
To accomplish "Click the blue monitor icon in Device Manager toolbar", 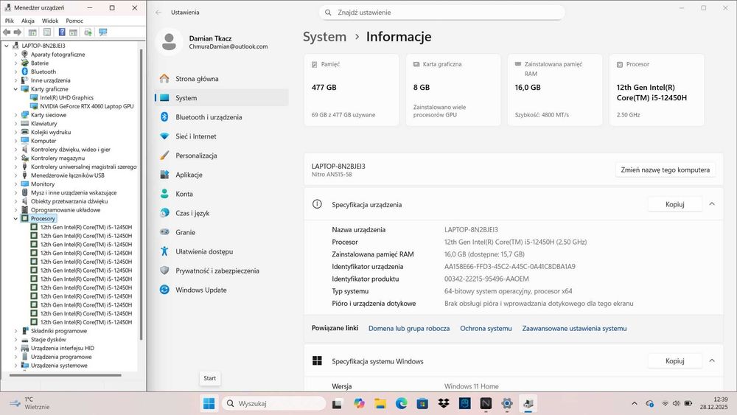I will click(x=103, y=32).
